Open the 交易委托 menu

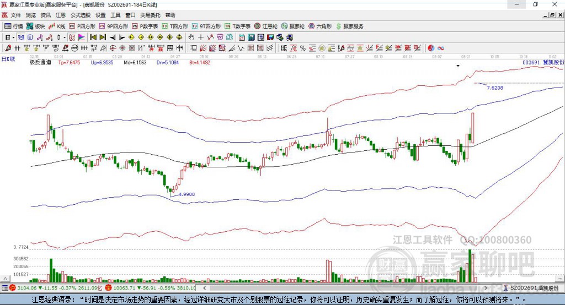(150, 15)
